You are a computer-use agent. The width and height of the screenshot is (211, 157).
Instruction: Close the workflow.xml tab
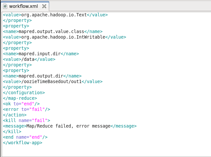[x=44, y=6]
